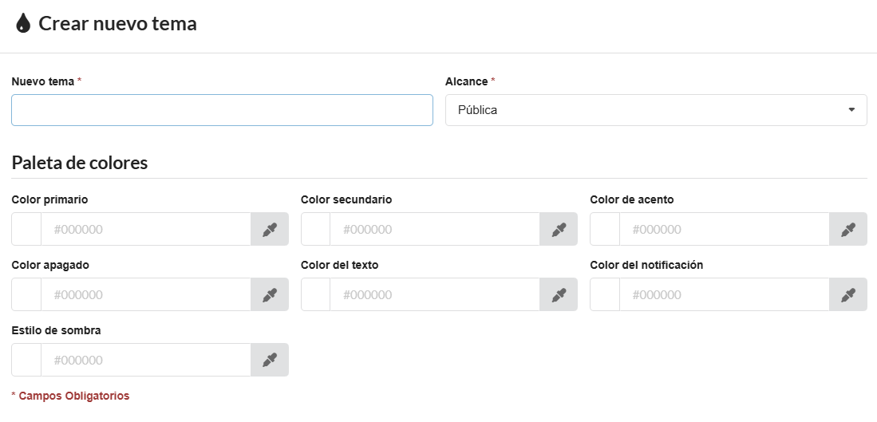The width and height of the screenshot is (877, 422).
Task: Click the Color del texto hex input
Action: (x=435, y=295)
